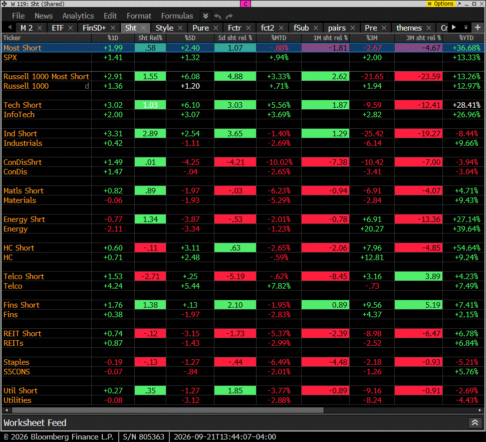
Task: Click the magenta C indicator in title bar
Action: pyautogui.click(x=246, y=4)
